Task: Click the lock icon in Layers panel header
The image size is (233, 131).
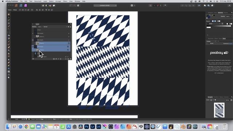Action: click(70, 27)
